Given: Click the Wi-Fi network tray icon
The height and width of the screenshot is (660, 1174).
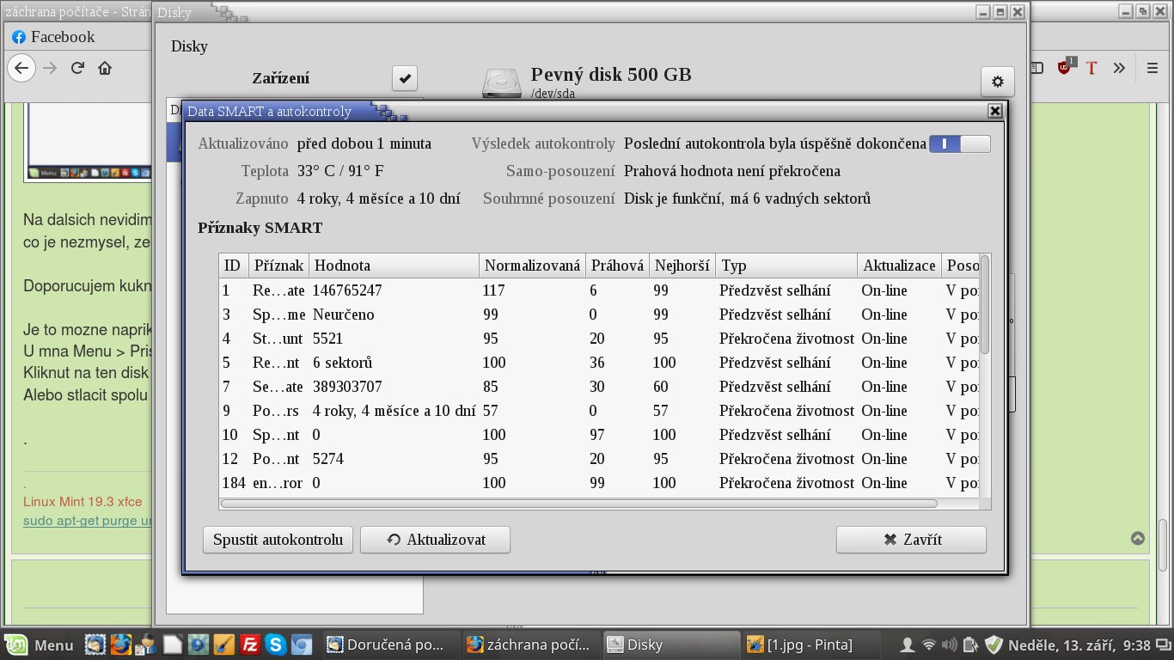Looking at the screenshot, I should click(928, 645).
